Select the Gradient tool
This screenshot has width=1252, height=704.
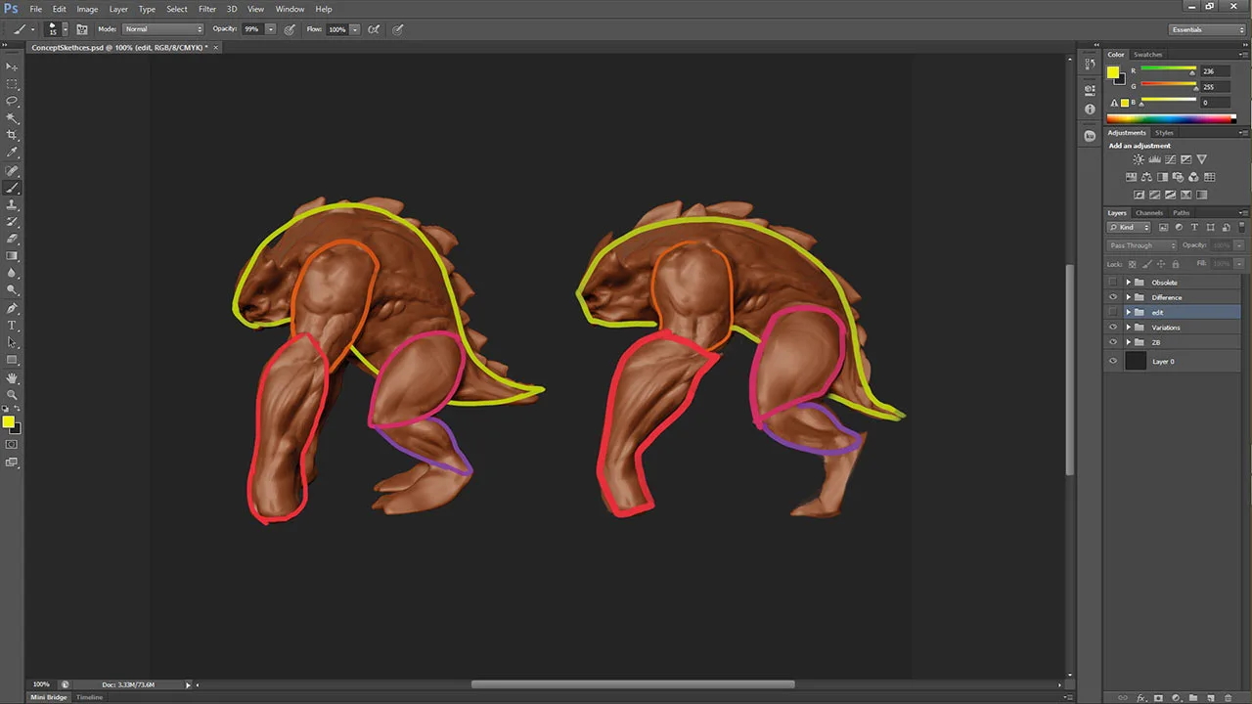point(12,256)
